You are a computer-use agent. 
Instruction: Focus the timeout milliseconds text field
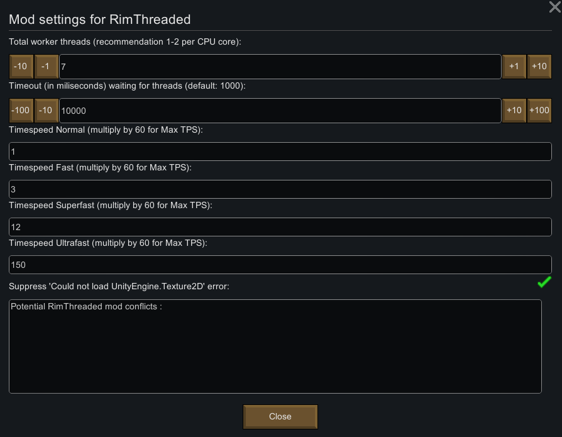tap(280, 111)
